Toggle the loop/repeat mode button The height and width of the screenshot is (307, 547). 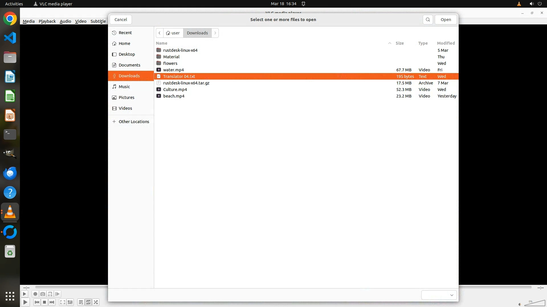pos(88,302)
